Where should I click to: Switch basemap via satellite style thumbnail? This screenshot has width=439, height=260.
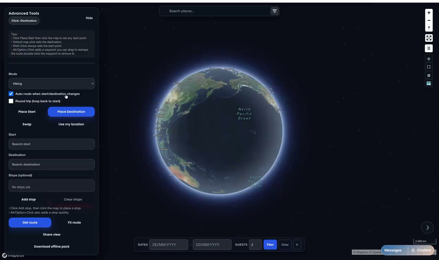[429, 83]
